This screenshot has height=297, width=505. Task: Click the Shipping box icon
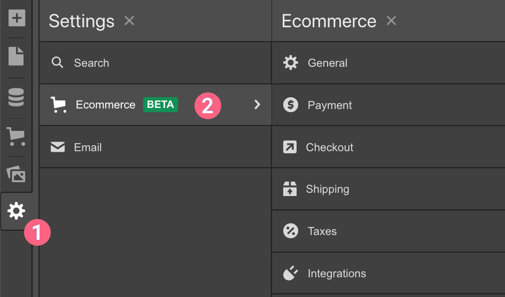290,189
